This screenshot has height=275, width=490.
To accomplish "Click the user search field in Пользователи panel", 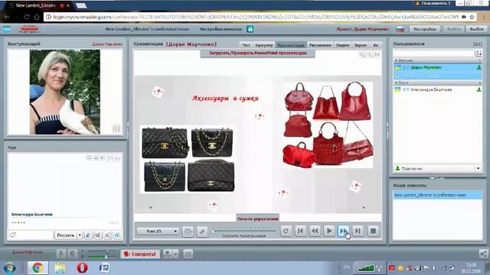I will [434, 53].
